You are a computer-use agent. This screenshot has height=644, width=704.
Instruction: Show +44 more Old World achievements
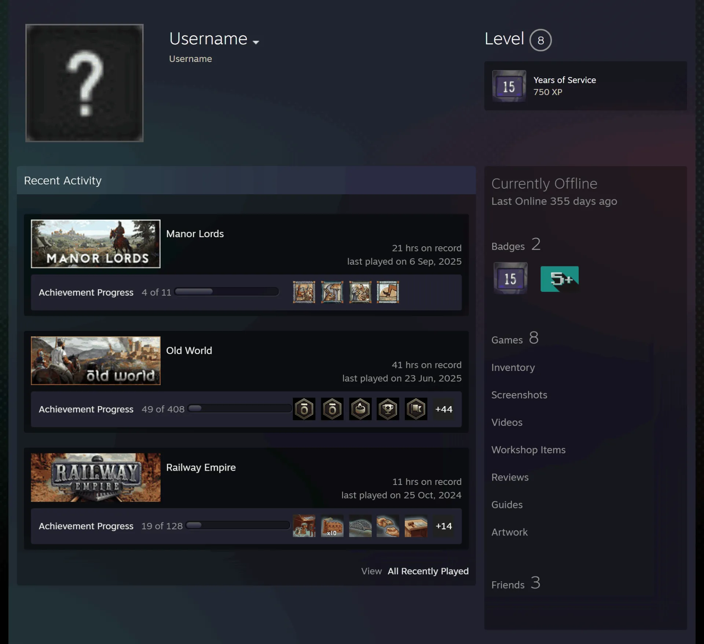[x=444, y=409]
